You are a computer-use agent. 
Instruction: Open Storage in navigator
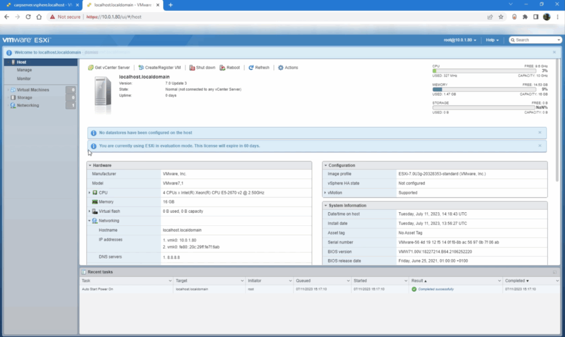24,98
